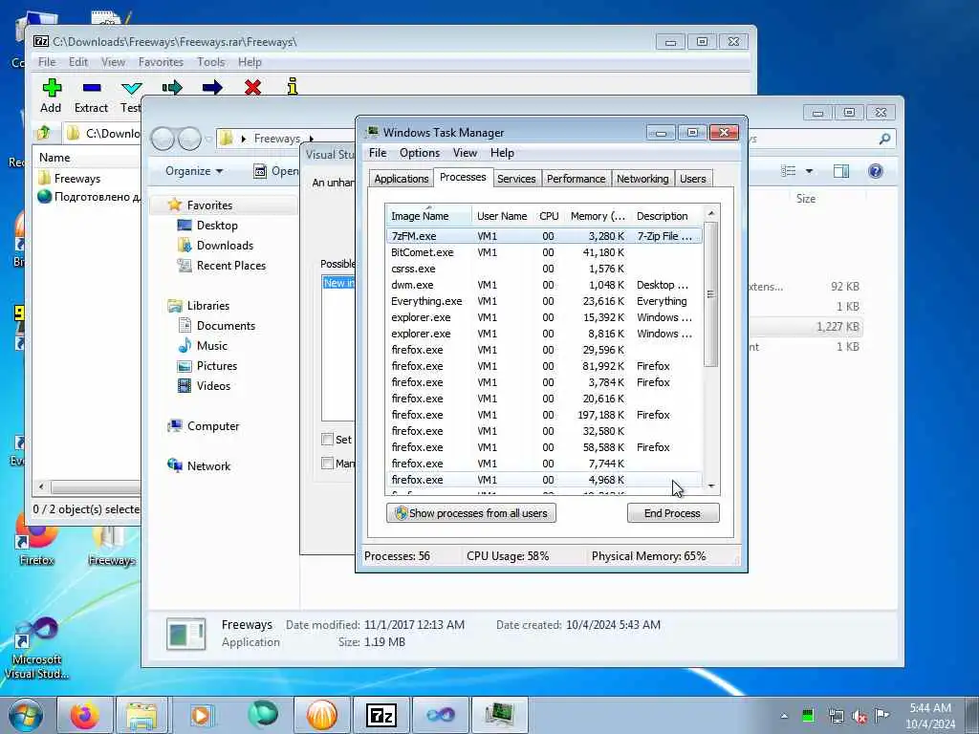Click the Copy arrow icon in 7-Zip toolbar
Screen dimensions: 979x734
coord(172,87)
